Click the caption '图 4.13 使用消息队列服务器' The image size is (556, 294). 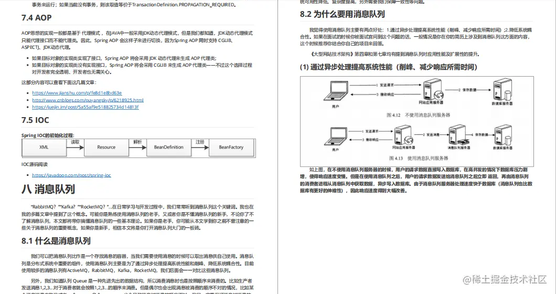(419, 158)
